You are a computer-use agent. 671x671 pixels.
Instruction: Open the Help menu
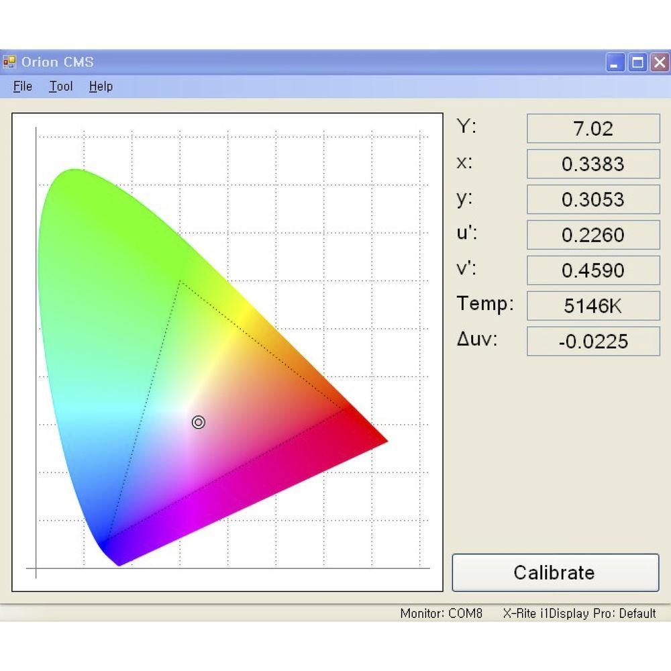click(100, 86)
